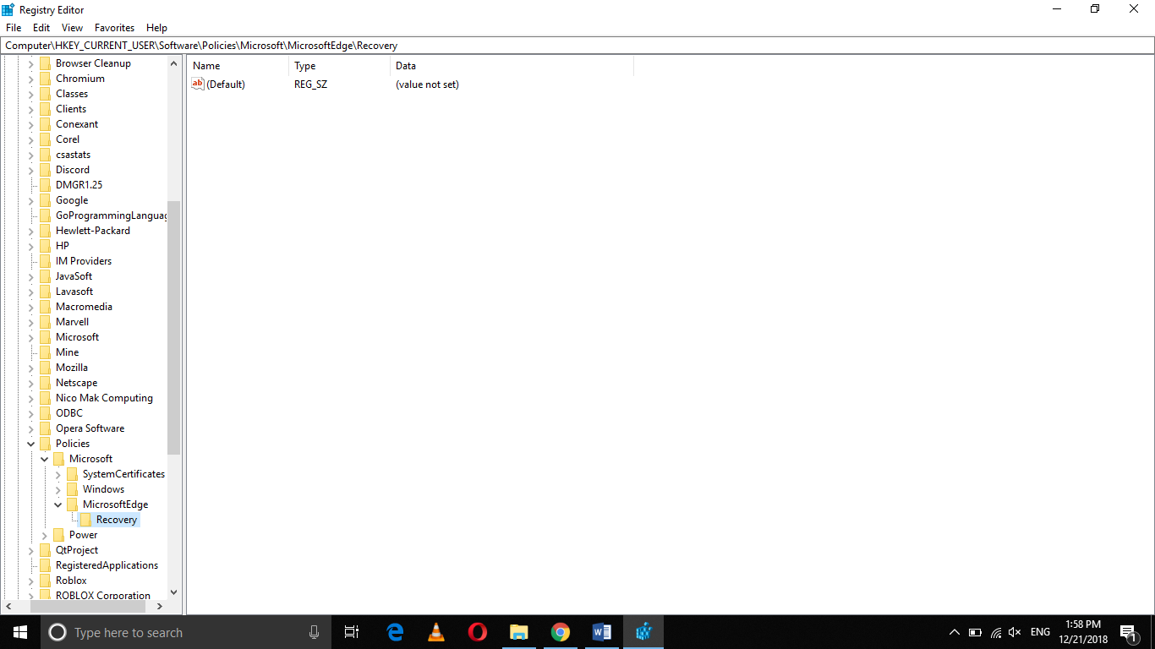Open the Favorites menu
The width and height of the screenshot is (1155, 649).
114,27
